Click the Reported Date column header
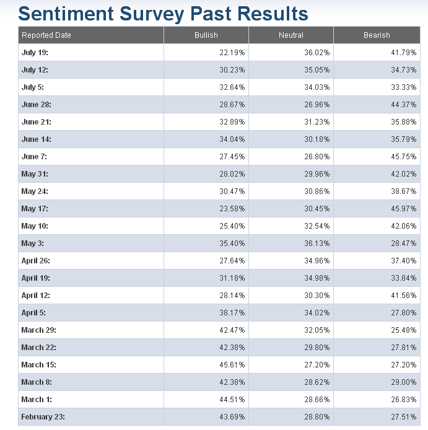The height and width of the screenshot is (430, 428). click(x=46, y=35)
